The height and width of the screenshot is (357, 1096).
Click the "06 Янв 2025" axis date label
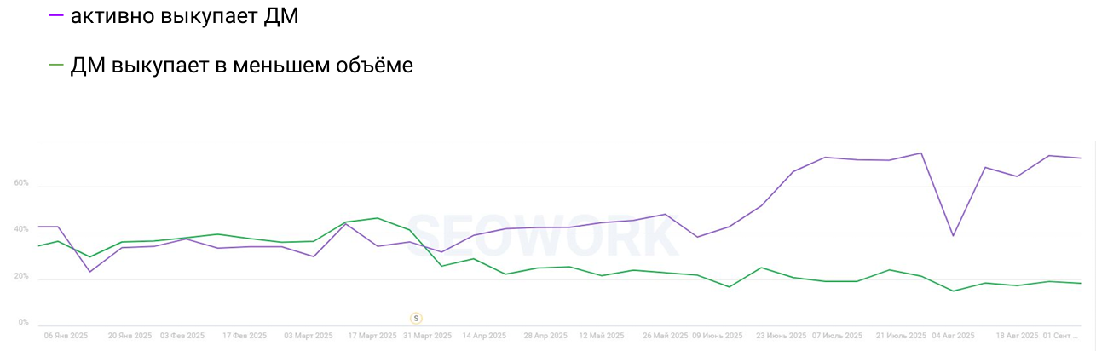pos(66,336)
